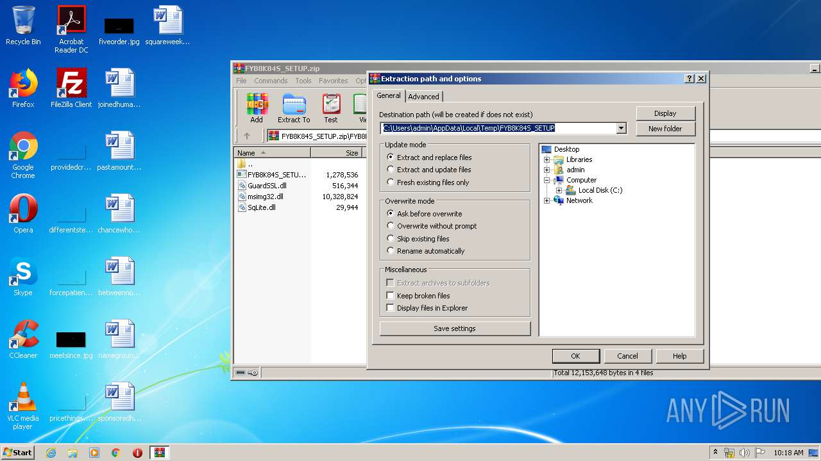
Task: Open VLC media player desktop shortcut
Action: (23, 406)
